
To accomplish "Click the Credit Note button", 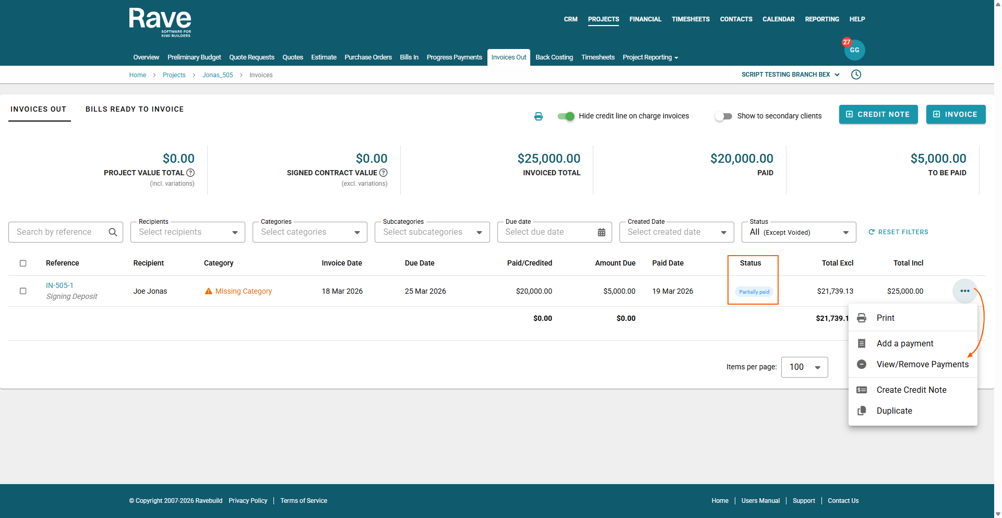I will click(878, 114).
